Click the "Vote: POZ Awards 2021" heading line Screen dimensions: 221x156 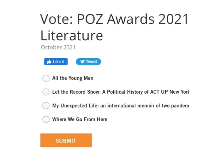(x=114, y=19)
